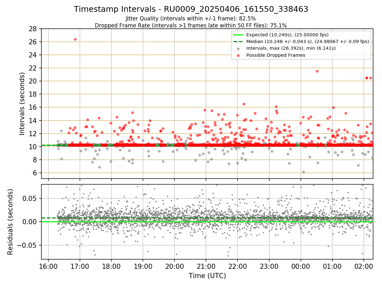Click the −0.05 tick on residuals axis

coord(27,245)
